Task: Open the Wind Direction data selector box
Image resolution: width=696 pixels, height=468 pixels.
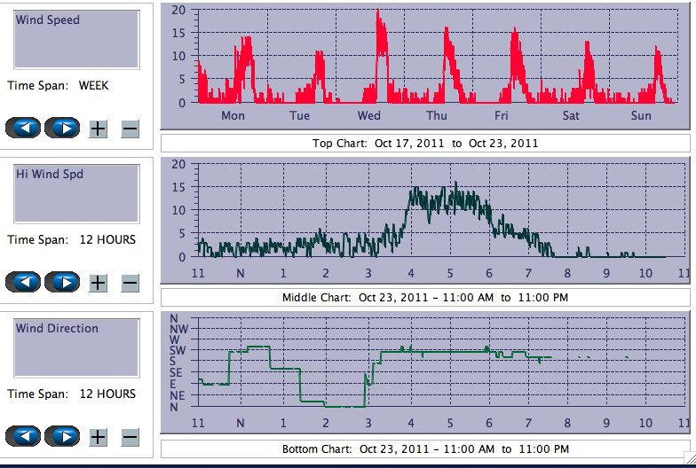Action: point(76,347)
